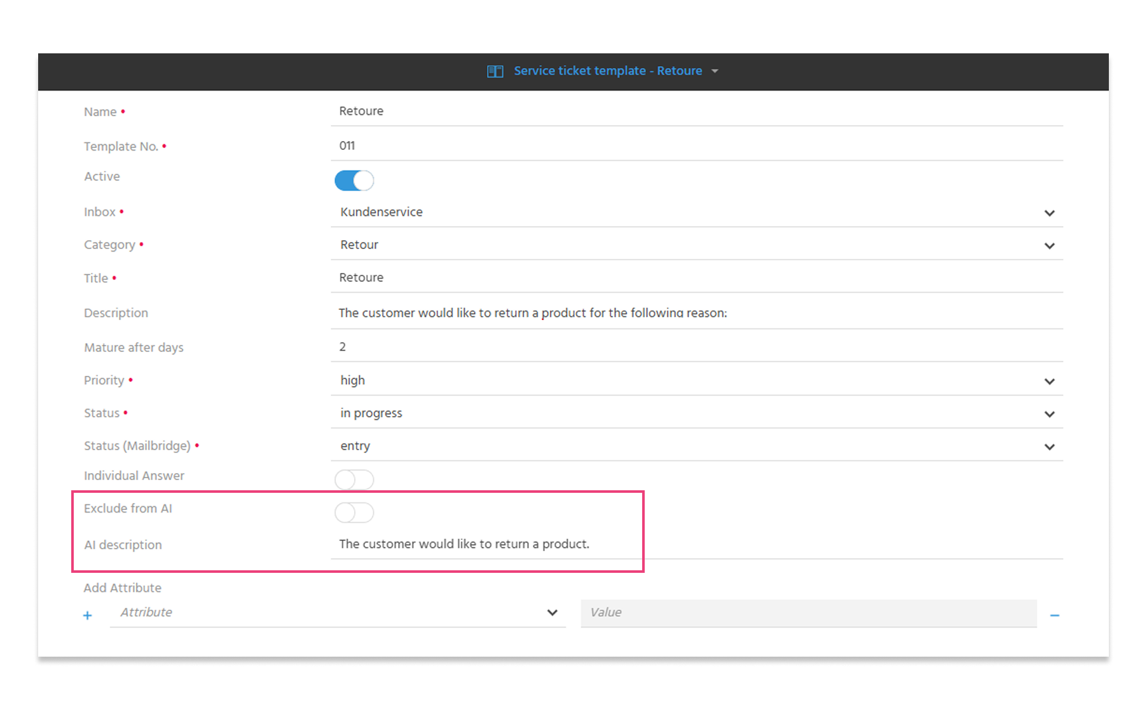Viewport: 1147px width, 710px height.
Task: Enable the Individual Answer toggle
Action: click(354, 479)
